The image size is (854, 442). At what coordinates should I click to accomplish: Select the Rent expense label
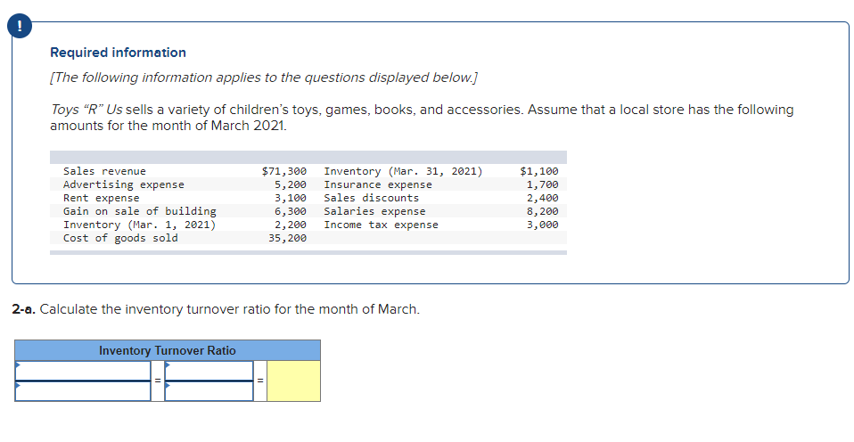(x=102, y=198)
